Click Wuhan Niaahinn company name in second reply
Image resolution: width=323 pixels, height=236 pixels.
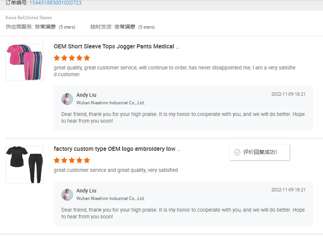111,198
